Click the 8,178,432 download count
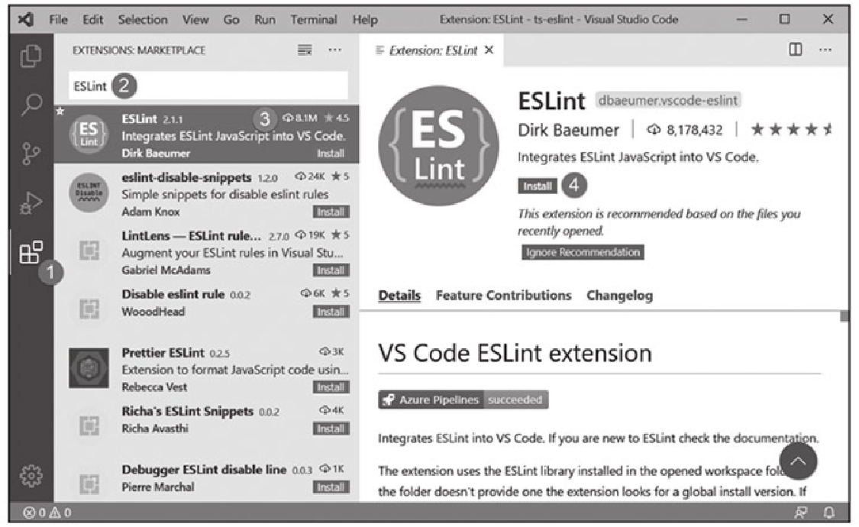This screenshot has width=859, height=527. [684, 131]
